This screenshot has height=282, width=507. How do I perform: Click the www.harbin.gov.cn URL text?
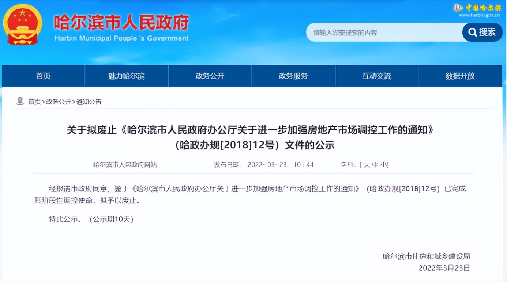[x=479, y=15]
